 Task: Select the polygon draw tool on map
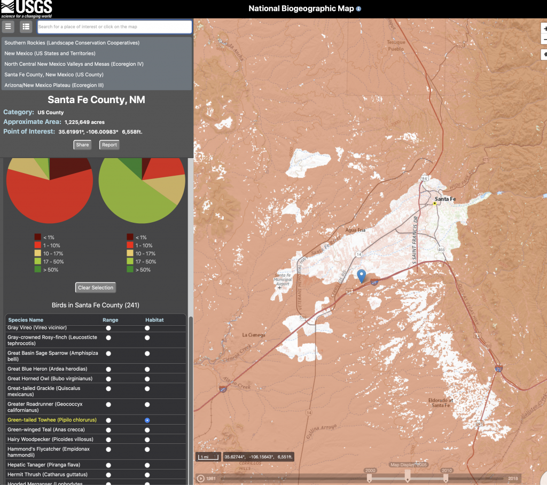pyautogui.click(x=544, y=54)
